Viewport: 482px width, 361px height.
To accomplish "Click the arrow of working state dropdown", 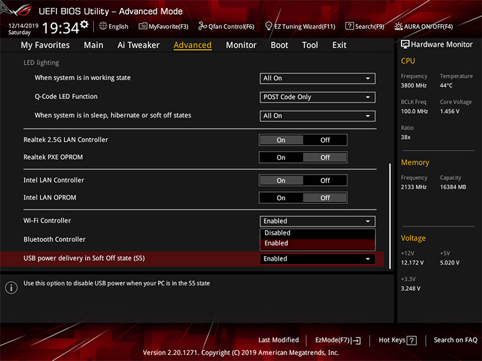I will tap(368, 79).
